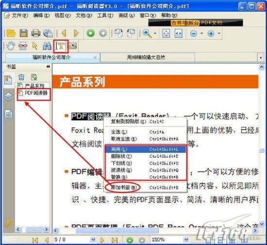This screenshot has height=245, width=267.
Task: Go to previous page with yellow left arrow
Action: point(64,33)
